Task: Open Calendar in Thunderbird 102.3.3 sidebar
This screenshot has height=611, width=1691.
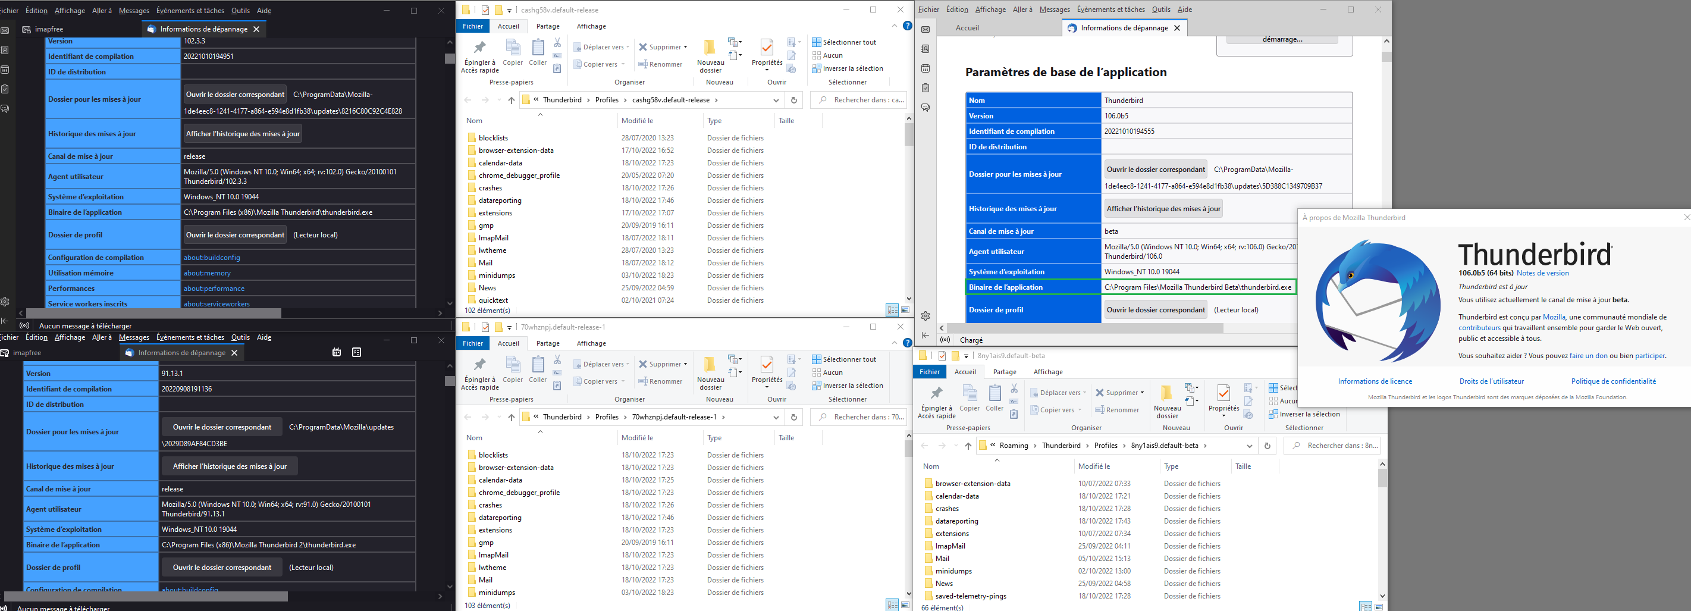Action: click(5, 70)
